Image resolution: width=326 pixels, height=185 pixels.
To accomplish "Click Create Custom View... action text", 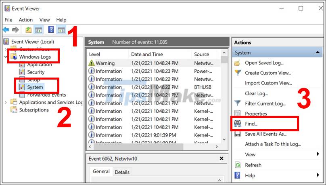I will point(268,73).
